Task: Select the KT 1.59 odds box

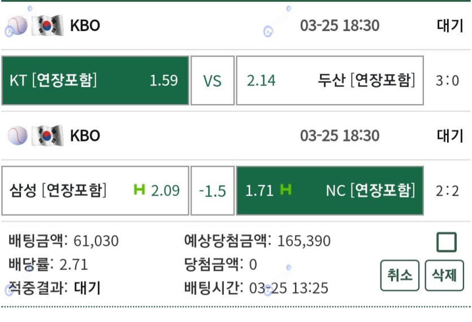Action: click(x=95, y=80)
